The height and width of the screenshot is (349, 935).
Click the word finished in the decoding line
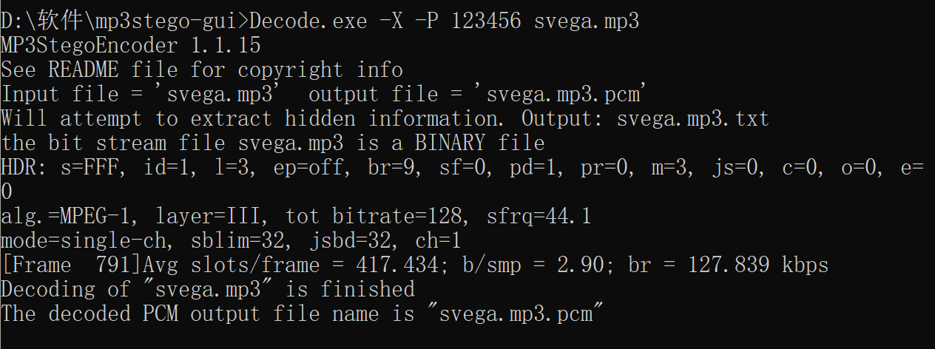pyautogui.click(x=367, y=289)
